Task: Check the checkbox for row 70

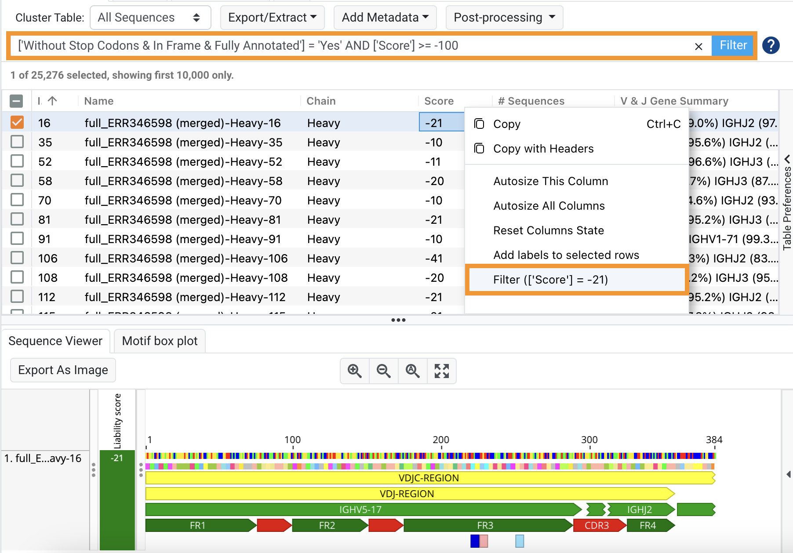Action: 17,200
